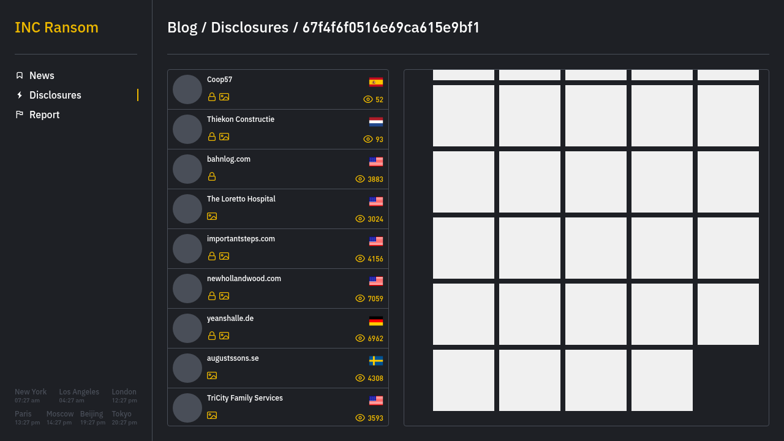784x441 pixels.
Task: Open the bahnlog.com disclosure entry
Action: pos(278,169)
